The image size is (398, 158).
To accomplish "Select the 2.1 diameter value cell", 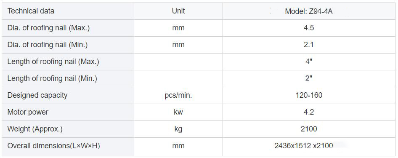I will [x=309, y=45].
